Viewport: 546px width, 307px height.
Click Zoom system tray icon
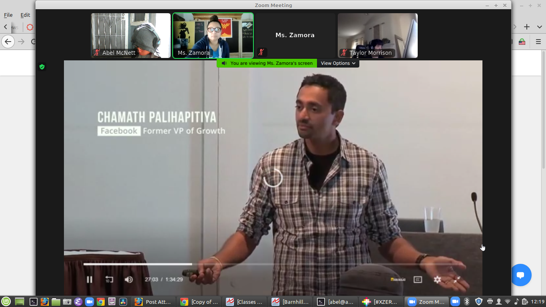(x=455, y=302)
